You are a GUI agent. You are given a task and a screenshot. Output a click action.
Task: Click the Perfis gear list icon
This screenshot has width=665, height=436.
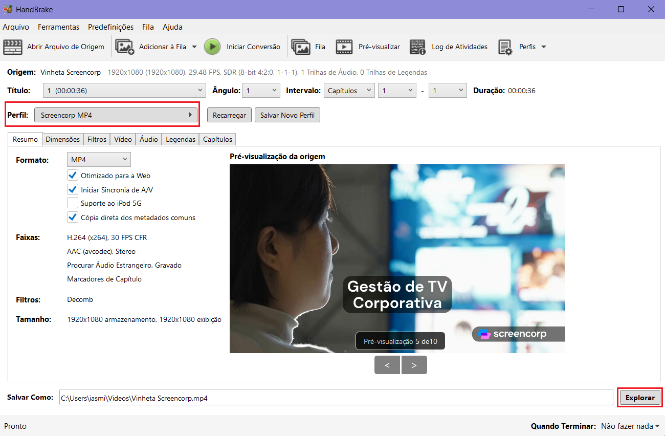(x=505, y=47)
